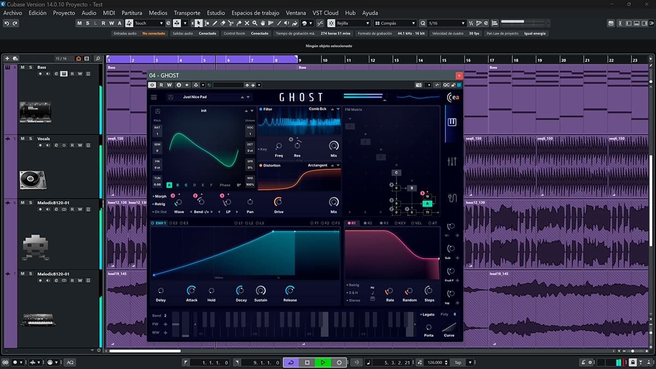Toggle the Ghost plugin power bypass button
The height and width of the screenshot is (369, 656).
(152, 85)
